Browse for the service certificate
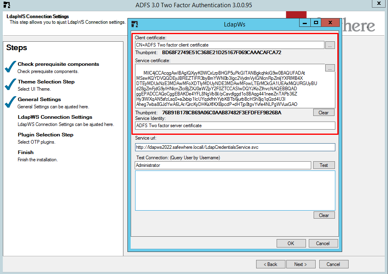The image size is (388, 274). [330, 68]
